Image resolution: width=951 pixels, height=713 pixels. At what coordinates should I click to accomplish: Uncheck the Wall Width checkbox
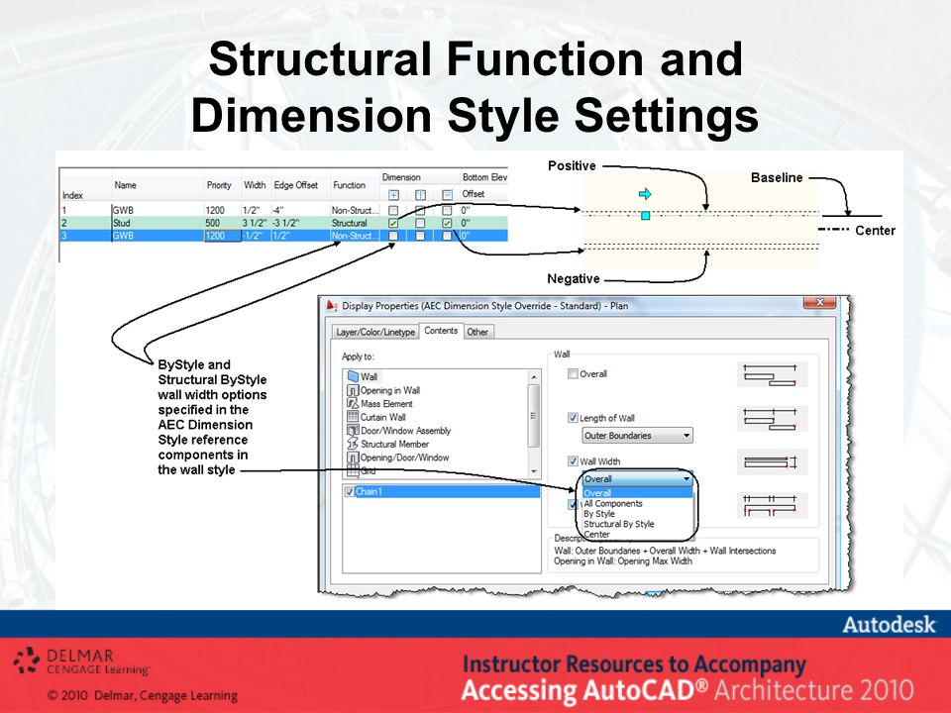[x=573, y=461]
